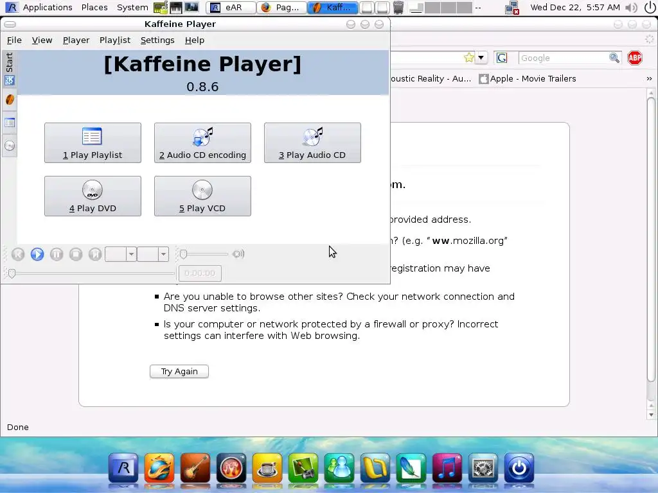Open the playlist sidebar tab icon
Image resolution: width=658 pixels, height=493 pixels.
tap(10, 123)
